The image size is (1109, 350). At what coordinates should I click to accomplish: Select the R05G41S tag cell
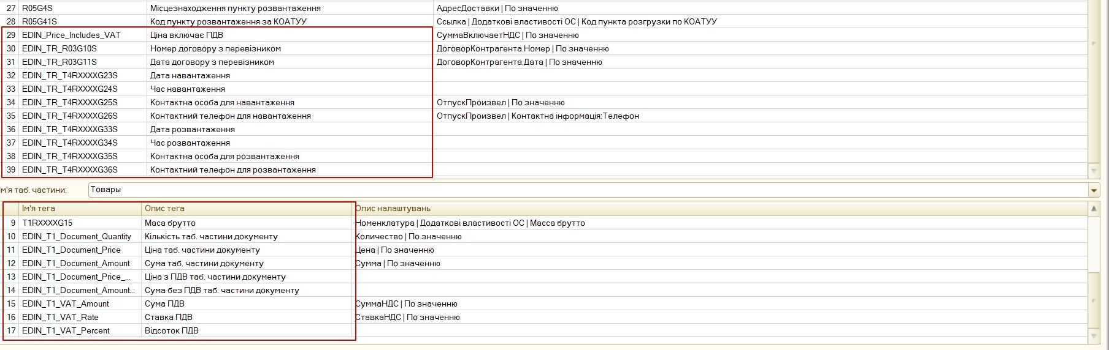click(x=83, y=21)
